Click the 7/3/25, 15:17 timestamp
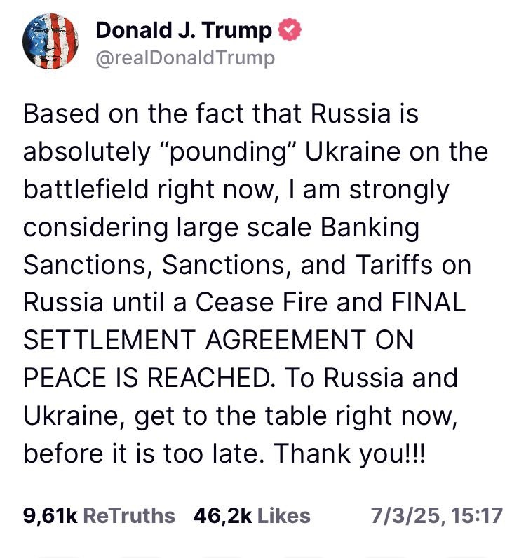 pyautogui.click(x=436, y=515)
